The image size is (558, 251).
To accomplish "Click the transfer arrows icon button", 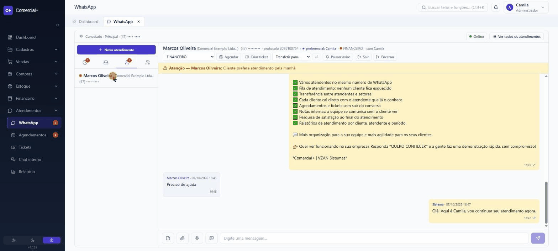I will pyautogui.click(x=317, y=57).
